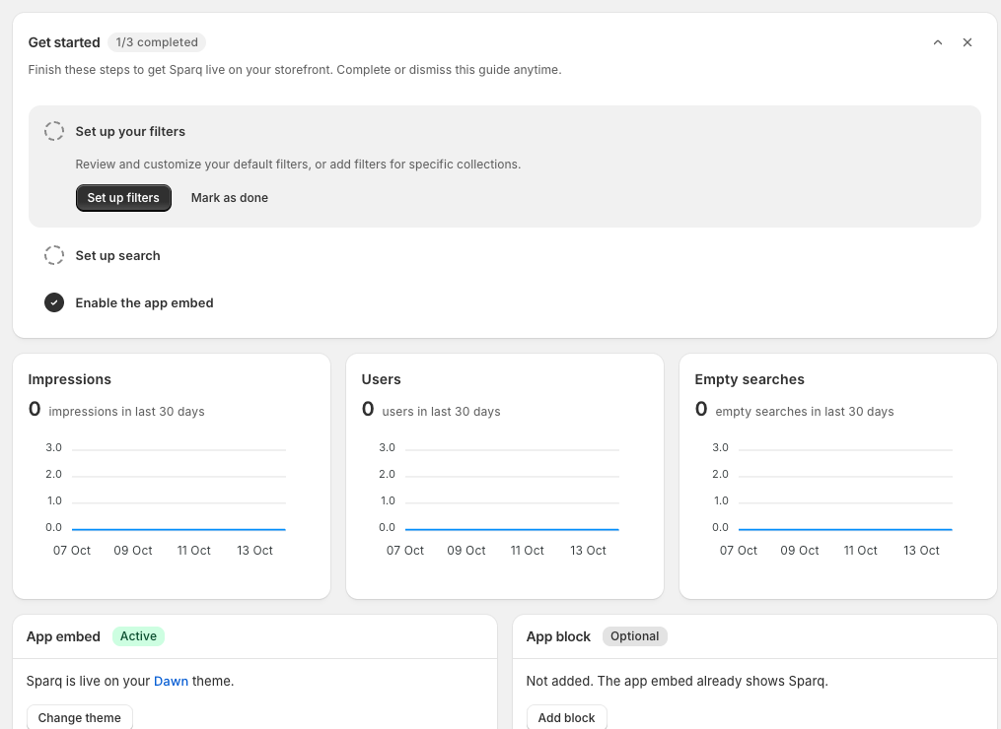
Task: Click the Empty searches chart blue line
Action: tap(845, 529)
